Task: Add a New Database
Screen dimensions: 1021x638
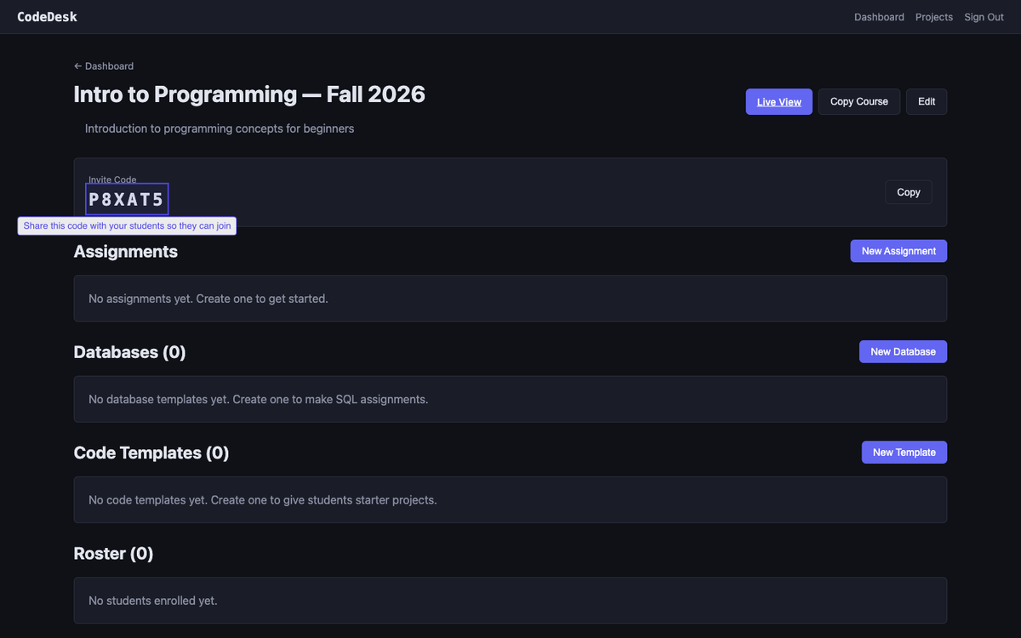Action: point(902,352)
